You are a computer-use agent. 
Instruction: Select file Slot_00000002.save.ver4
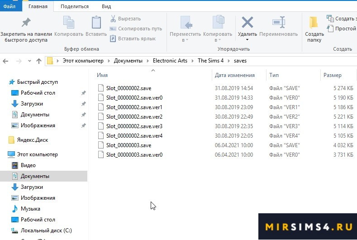point(134,136)
